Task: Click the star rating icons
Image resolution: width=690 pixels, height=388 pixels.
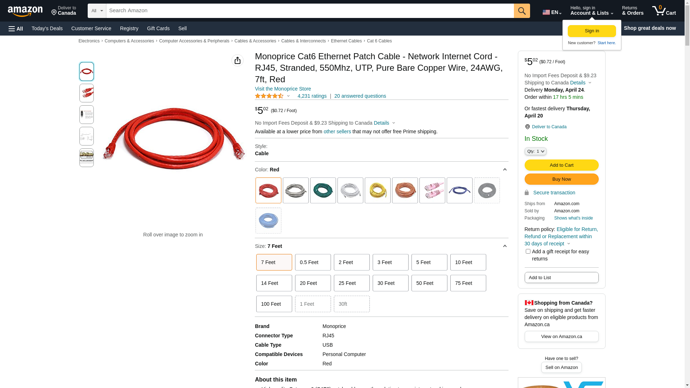Action: (269, 96)
